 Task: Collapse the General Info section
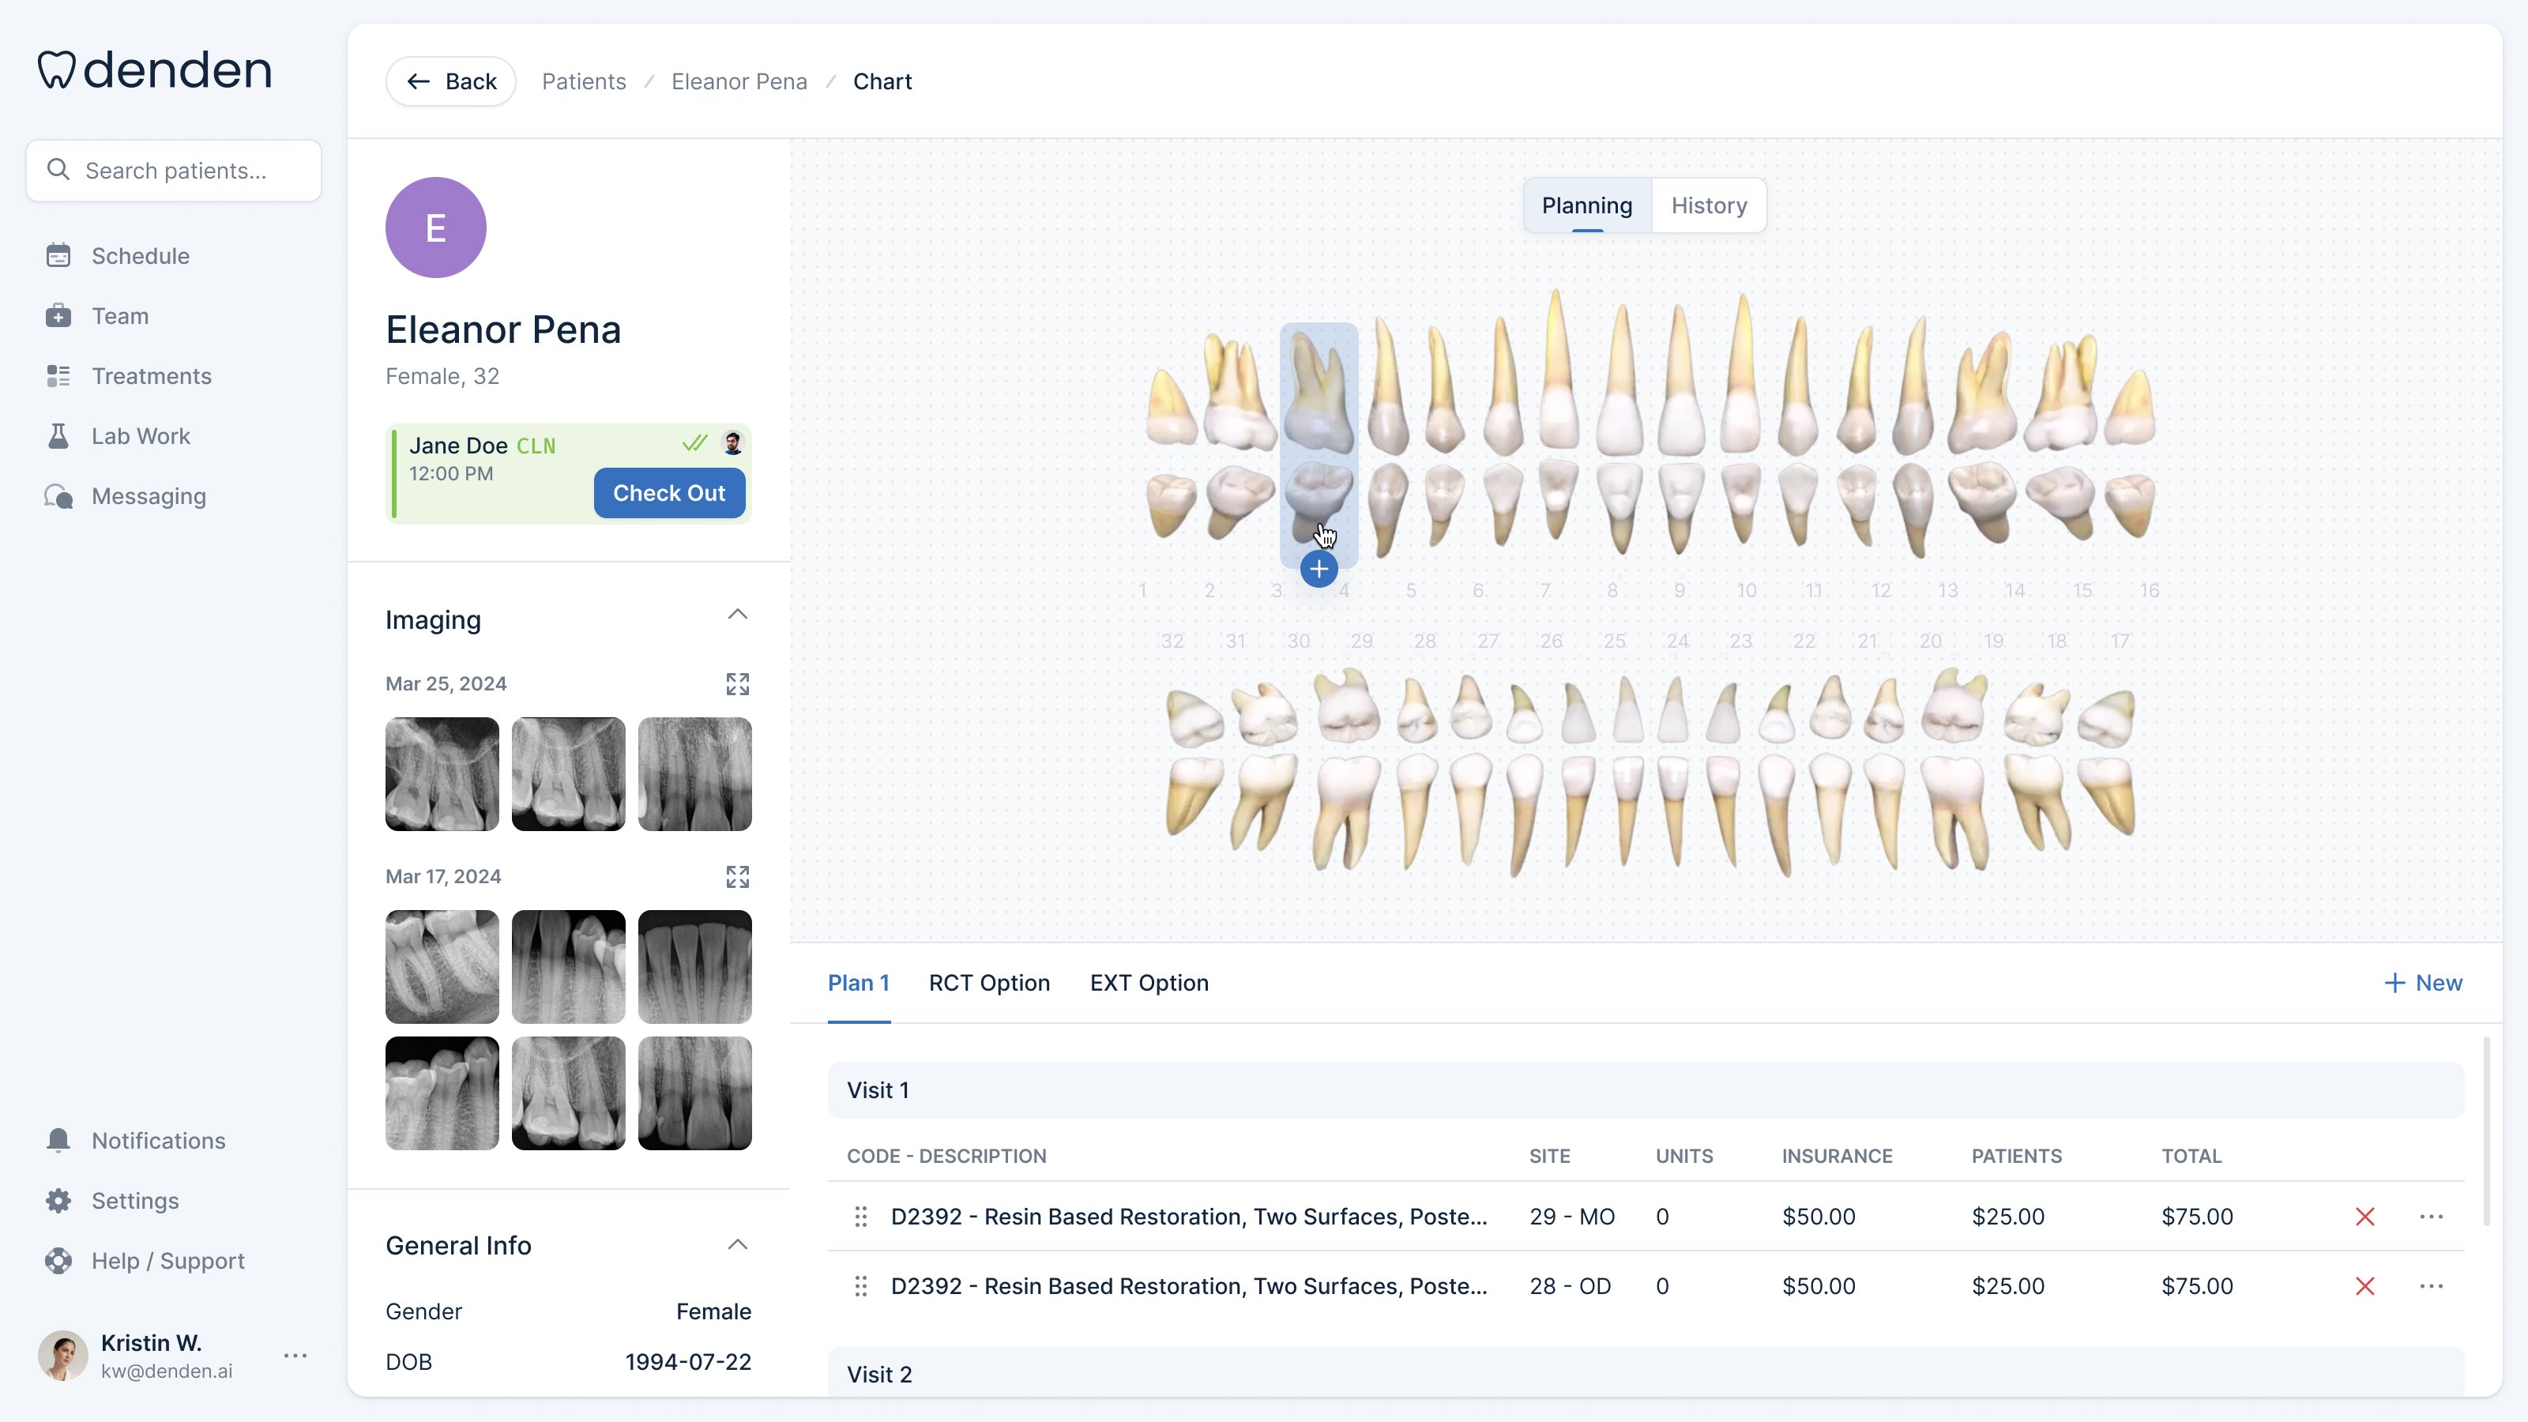737,1245
